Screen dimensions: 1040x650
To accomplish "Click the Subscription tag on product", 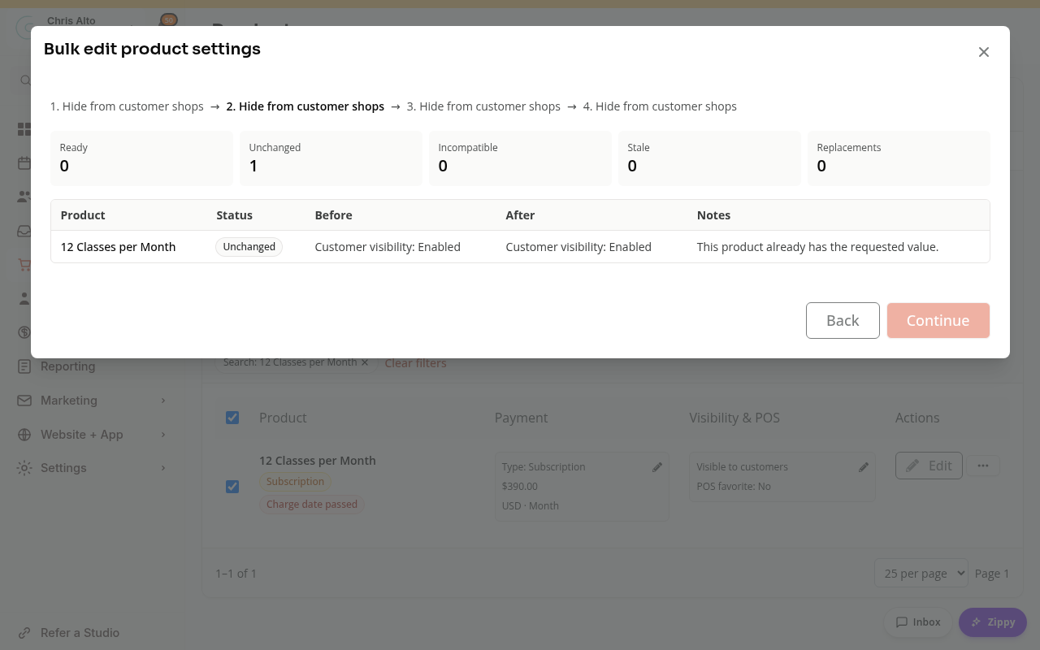I will 295,482.
